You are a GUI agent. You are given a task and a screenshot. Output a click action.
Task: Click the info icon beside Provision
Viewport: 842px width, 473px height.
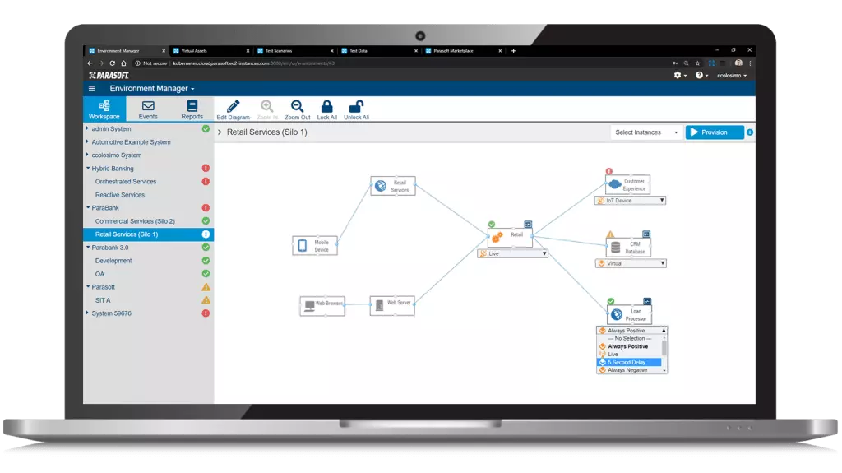[750, 132]
